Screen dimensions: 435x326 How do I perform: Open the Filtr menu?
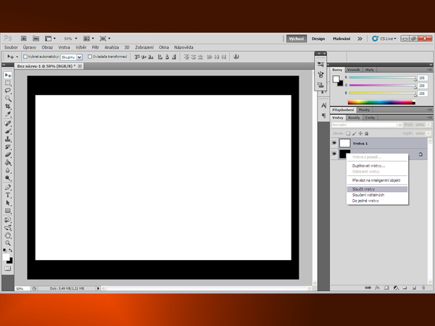pyautogui.click(x=95, y=47)
